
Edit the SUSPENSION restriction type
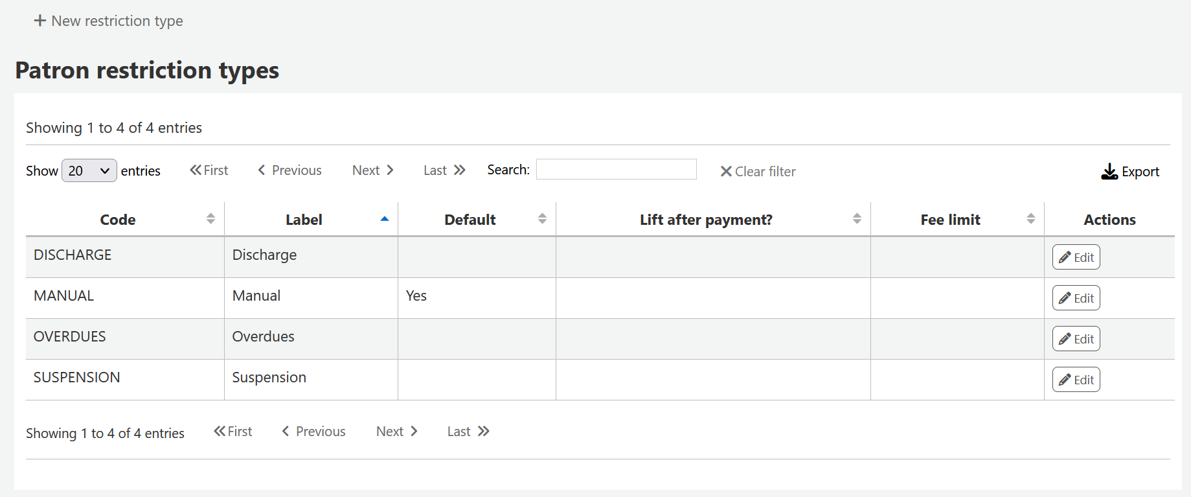[1076, 380]
